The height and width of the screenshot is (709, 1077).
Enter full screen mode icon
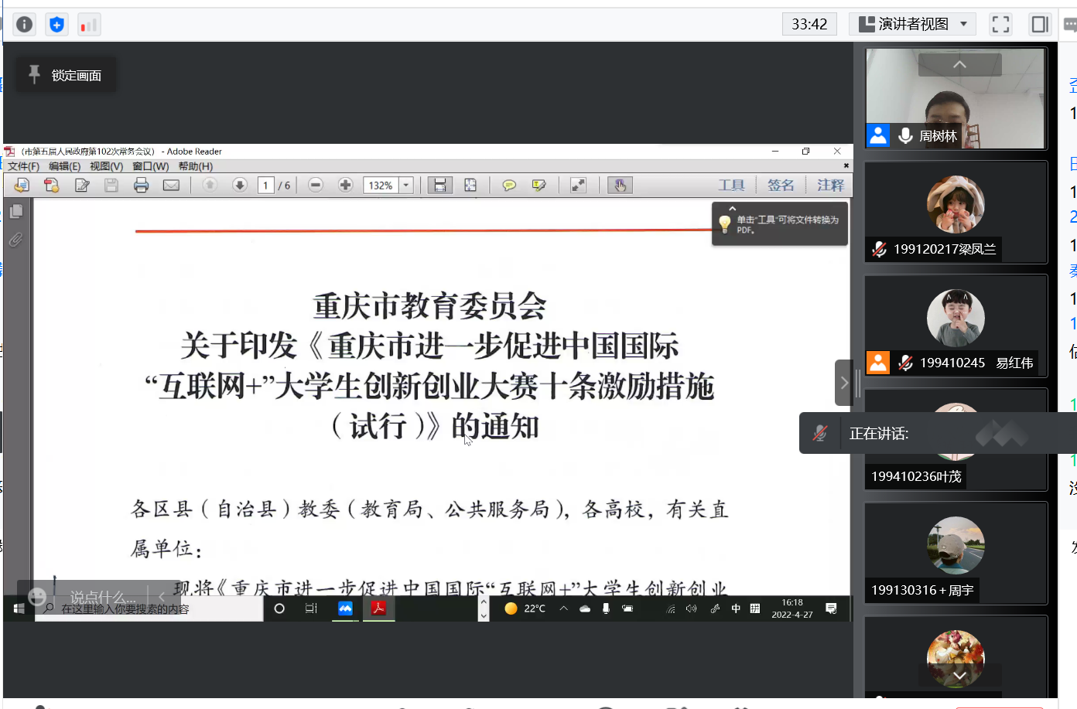coord(1000,24)
